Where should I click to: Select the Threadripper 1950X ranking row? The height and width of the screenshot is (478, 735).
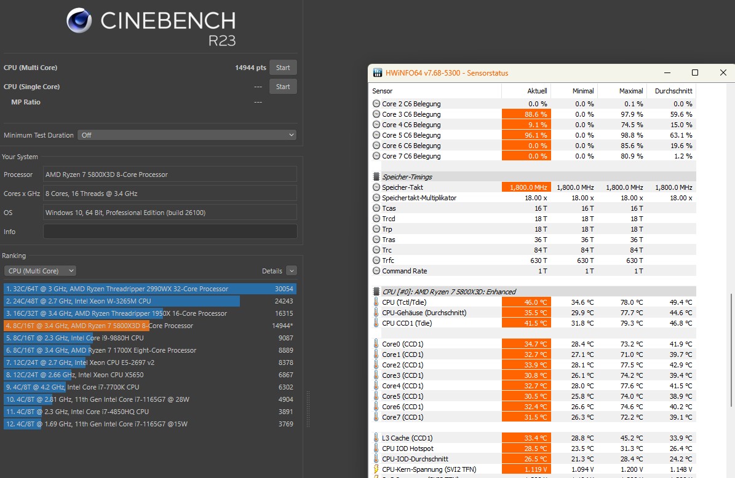point(150,313)
